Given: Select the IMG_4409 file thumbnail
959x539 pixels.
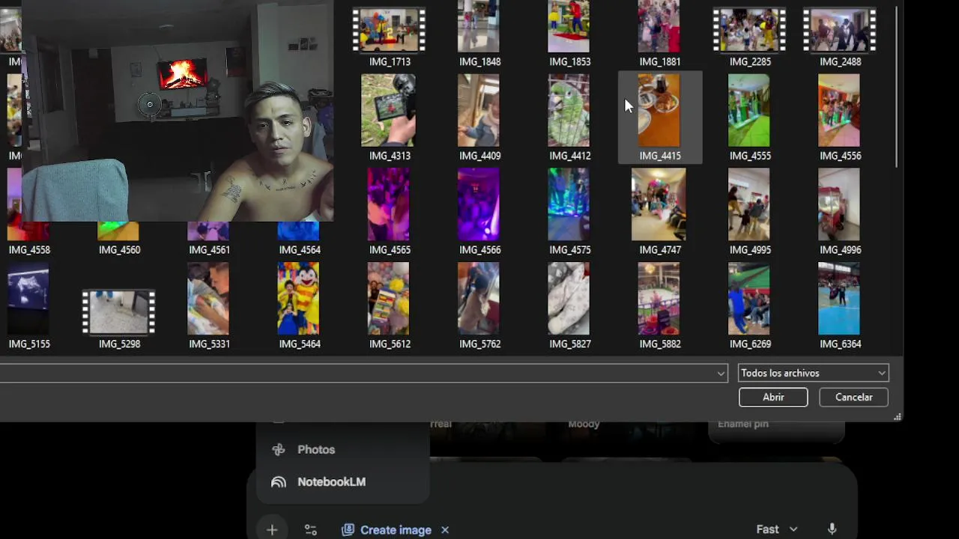Looking at the screenshot, I should tap(479, 110).
